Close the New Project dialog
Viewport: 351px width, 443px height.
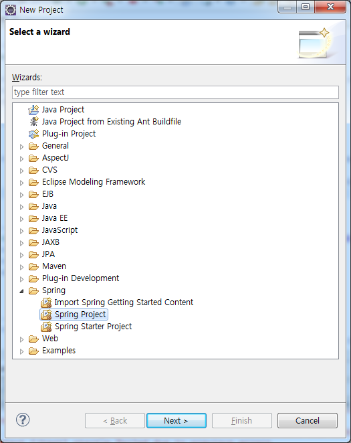pyautogui.click(x=330, y=7)
